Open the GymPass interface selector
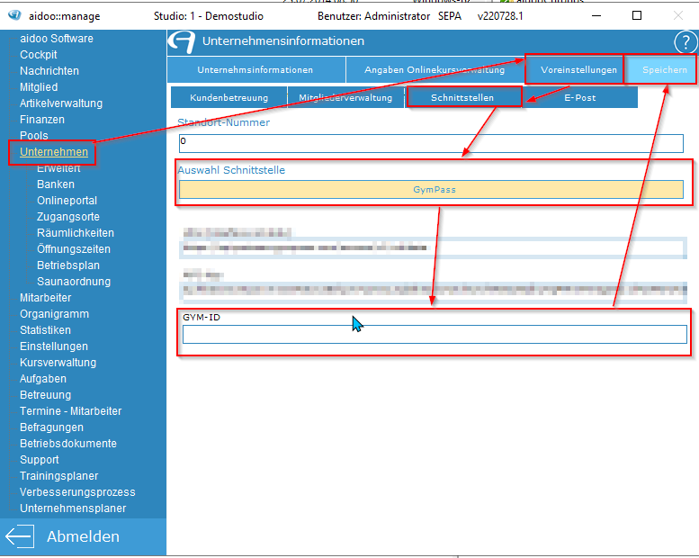 pos(431,190)
